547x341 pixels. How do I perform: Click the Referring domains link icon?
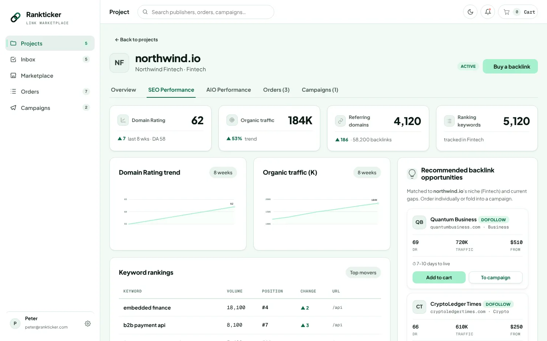[x=340, y=121]
